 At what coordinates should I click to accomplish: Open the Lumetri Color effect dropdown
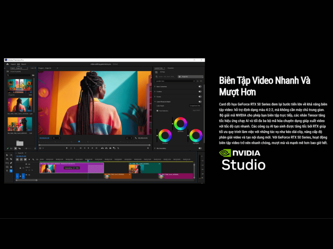tap(175, 81)
